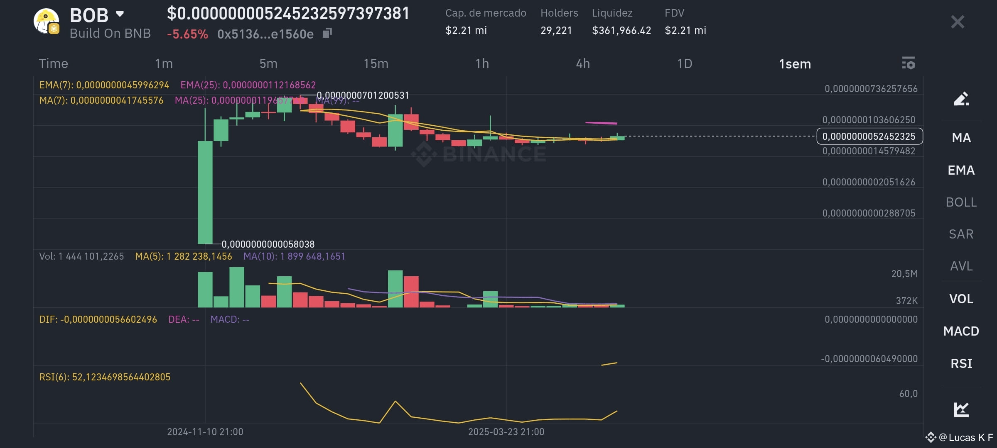
Task: Switch to the Time interval tab
Action: (53, 63)
